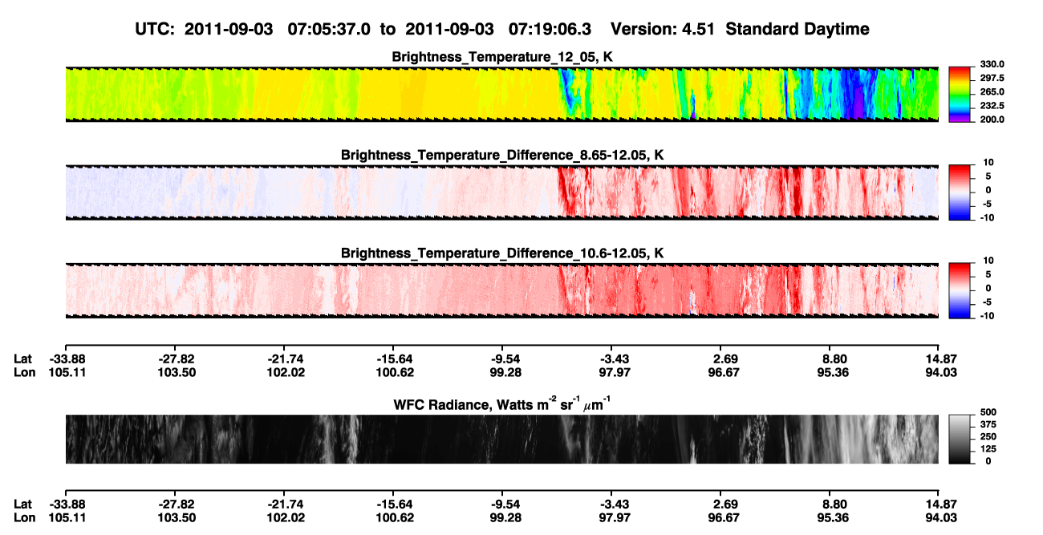Click the end time 07:19:06.3 in the header
The height and width of the screenshot is (535, 1043).
pos(550,29)
